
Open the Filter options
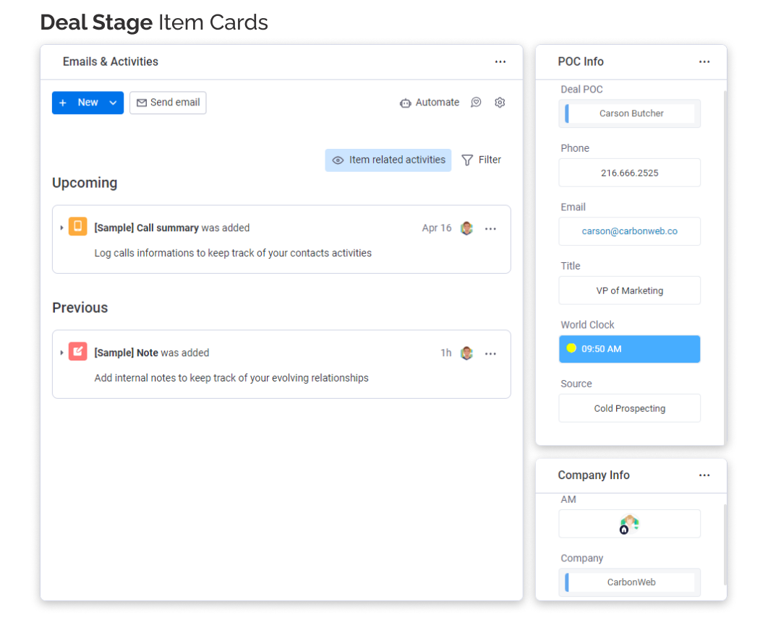(482, 160)
